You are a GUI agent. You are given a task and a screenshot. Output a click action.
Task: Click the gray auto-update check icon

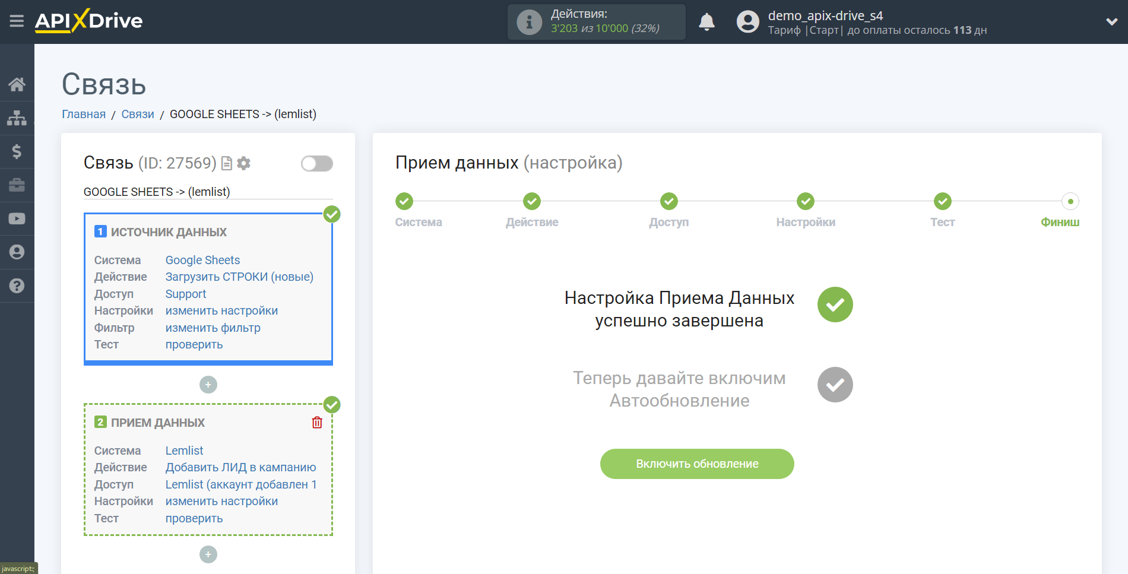coord(835,385)
